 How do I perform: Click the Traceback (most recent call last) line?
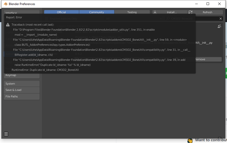click(x=33, y=25)
